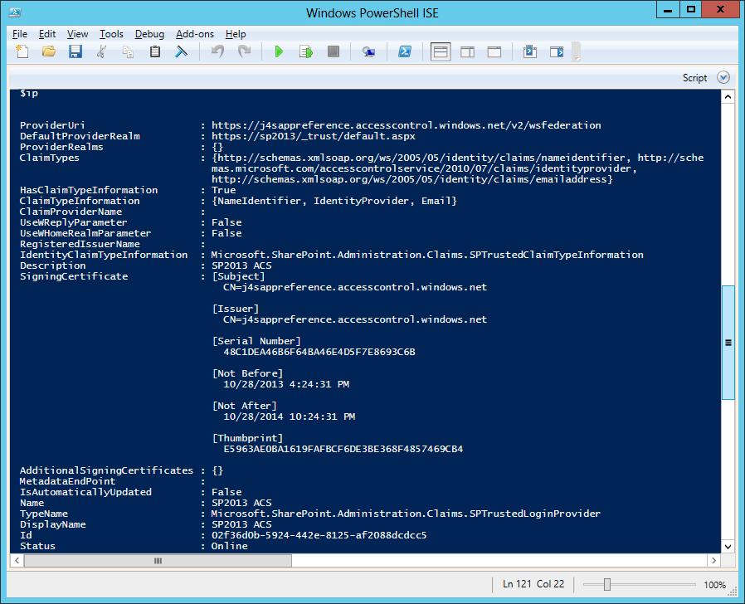The image size is (745, 604).
Task: Start PowerShell.exe from the toolbar
Action: point(404,51)
